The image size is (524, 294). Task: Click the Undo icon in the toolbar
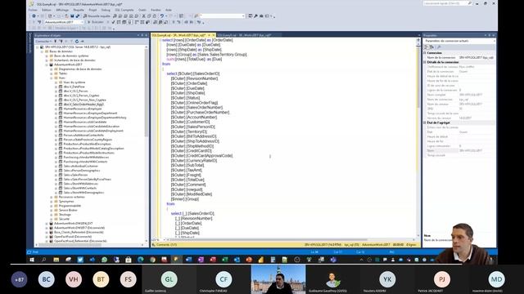(x=162, y=16)
